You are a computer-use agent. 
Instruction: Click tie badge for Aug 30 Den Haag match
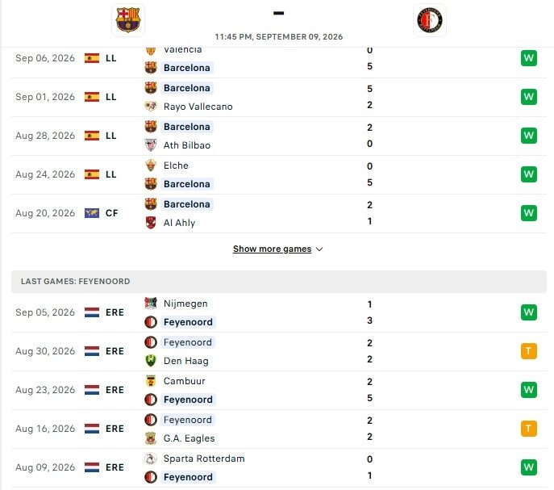[x=528, y=351]
